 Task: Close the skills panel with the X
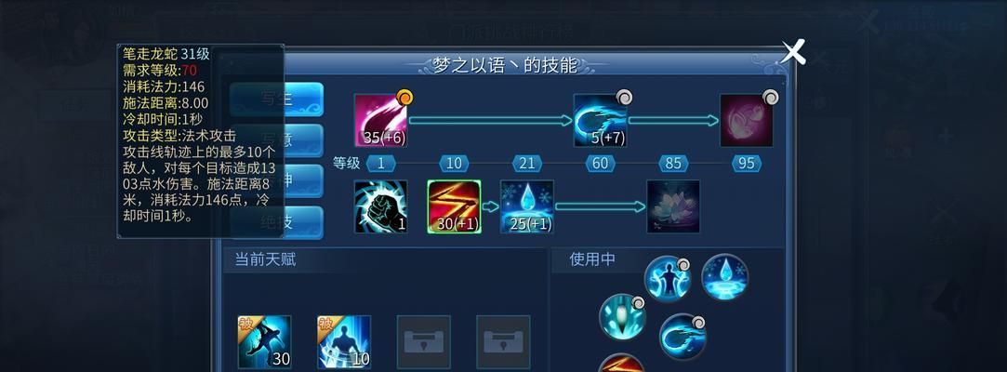[x=793, y=52]
